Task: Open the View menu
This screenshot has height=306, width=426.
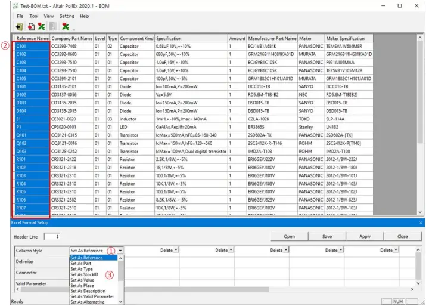Action: coord(49,16)
